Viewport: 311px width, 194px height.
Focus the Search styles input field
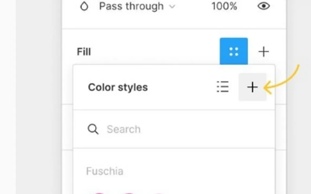pyautogui.click(x=163, y=129)
